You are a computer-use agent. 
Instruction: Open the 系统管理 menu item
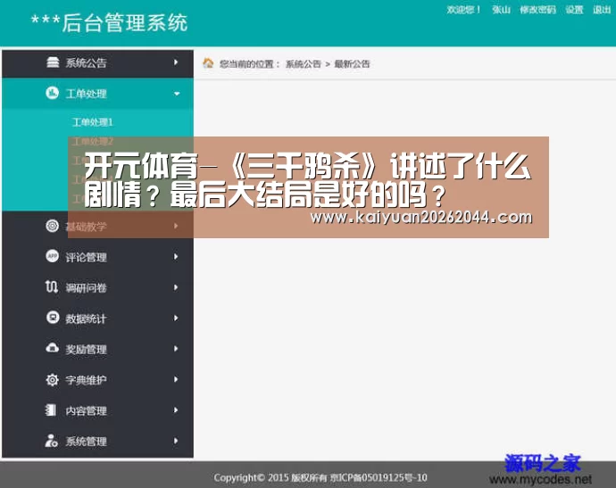pos(97,441)
